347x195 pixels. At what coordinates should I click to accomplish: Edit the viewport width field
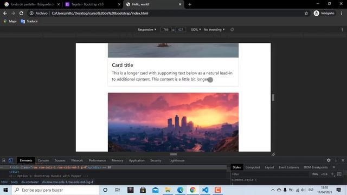click(166, 29)
